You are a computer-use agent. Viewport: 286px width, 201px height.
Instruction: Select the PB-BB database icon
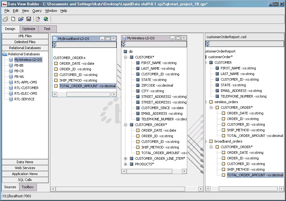pyautogui.click(x=11, y=65)
